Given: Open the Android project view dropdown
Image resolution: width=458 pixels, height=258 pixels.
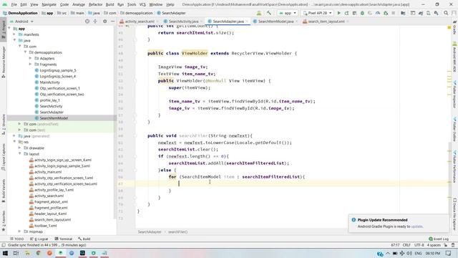Looking at the screenshot, I should coord(21,21).
